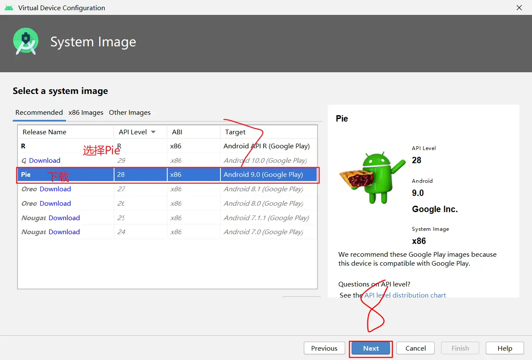Click the Android 7.1.1 (Google Play) cell
This screenshot has height=360, width=532.
269,218
